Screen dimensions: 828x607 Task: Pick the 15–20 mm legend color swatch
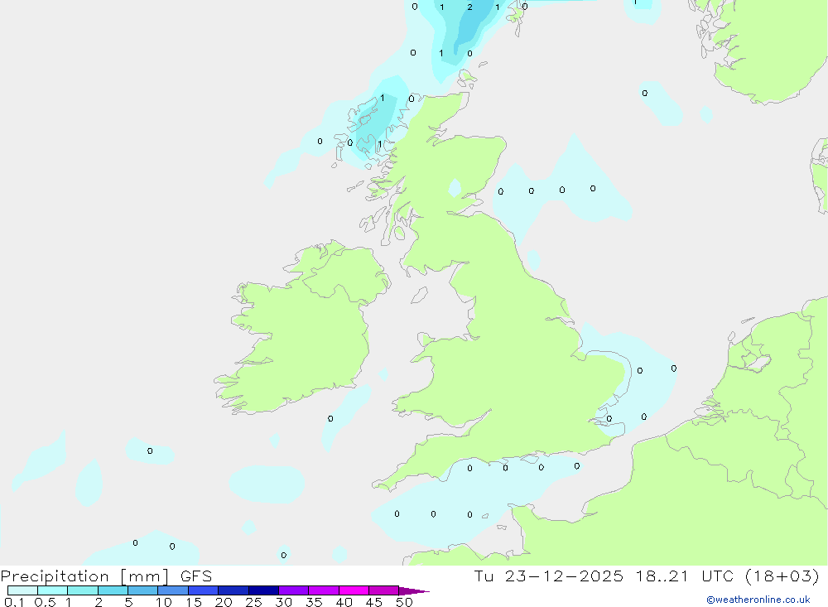pos(204,590)
